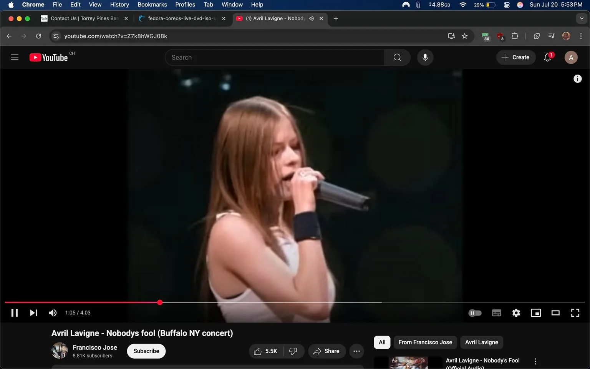Open the Create menu
Image resolution: width=590 pixels, height=369 pixels.
coord(516,57)
